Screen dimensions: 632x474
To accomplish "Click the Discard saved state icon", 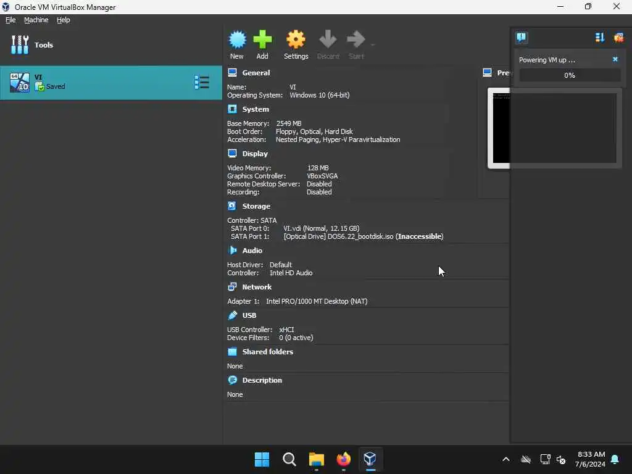I will (328, 39).
